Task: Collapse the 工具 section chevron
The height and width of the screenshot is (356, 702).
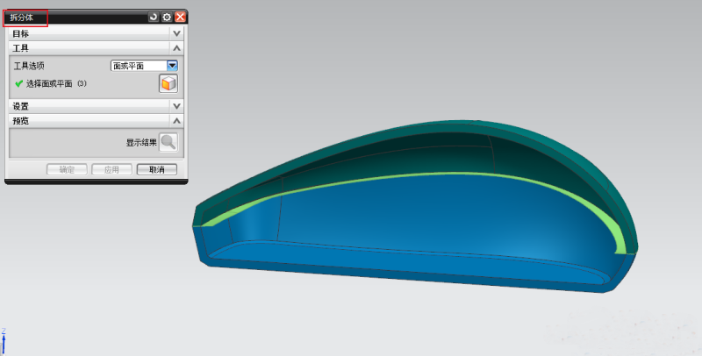Action: [176, 48]
